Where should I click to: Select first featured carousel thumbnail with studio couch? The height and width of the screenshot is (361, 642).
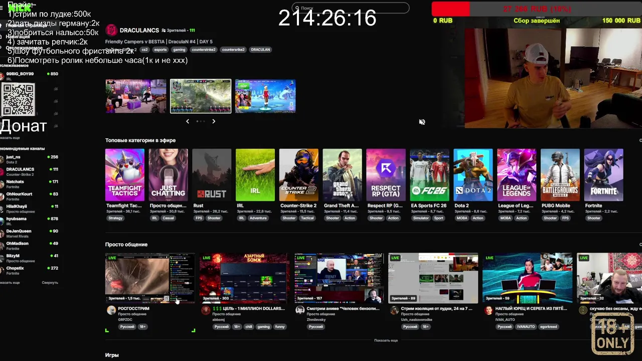[135, 96]
